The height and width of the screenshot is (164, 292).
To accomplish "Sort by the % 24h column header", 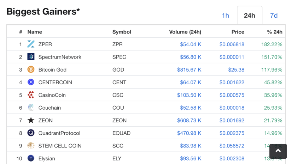I will click(275, 32).
